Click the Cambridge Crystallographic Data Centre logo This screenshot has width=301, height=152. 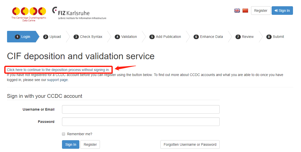point(29,14)
